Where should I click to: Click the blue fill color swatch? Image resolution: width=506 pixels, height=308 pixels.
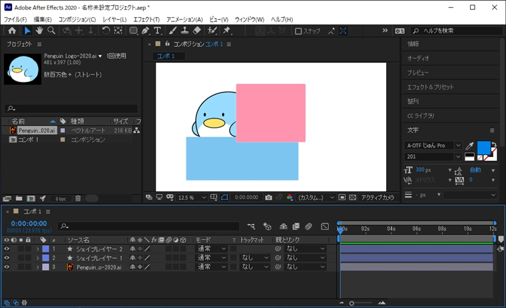[x=483, y=148]
